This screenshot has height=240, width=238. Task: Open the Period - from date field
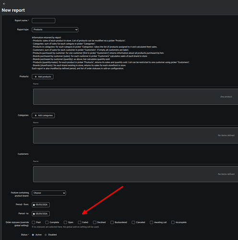[x=41, y=204]
